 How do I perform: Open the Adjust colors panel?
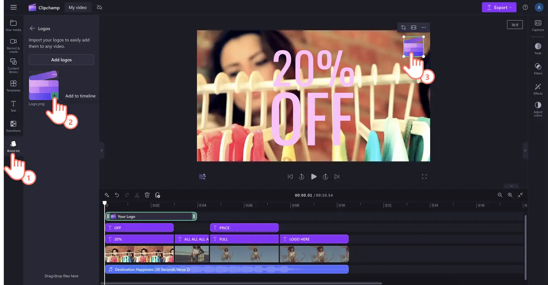click(538, 109)
